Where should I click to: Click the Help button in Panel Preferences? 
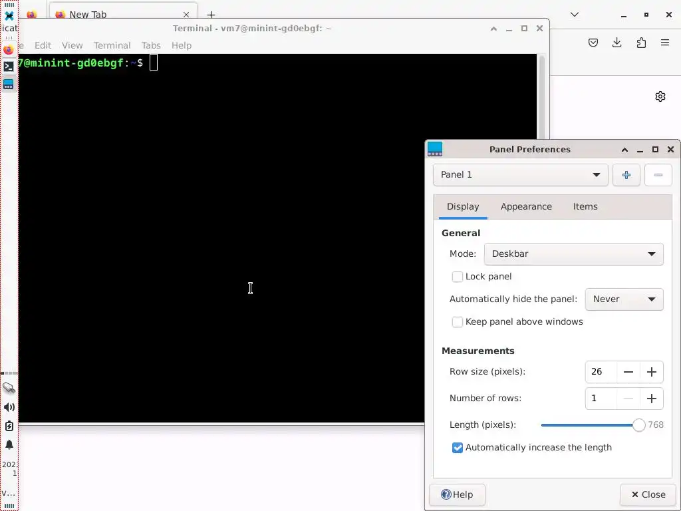[457, 494]
